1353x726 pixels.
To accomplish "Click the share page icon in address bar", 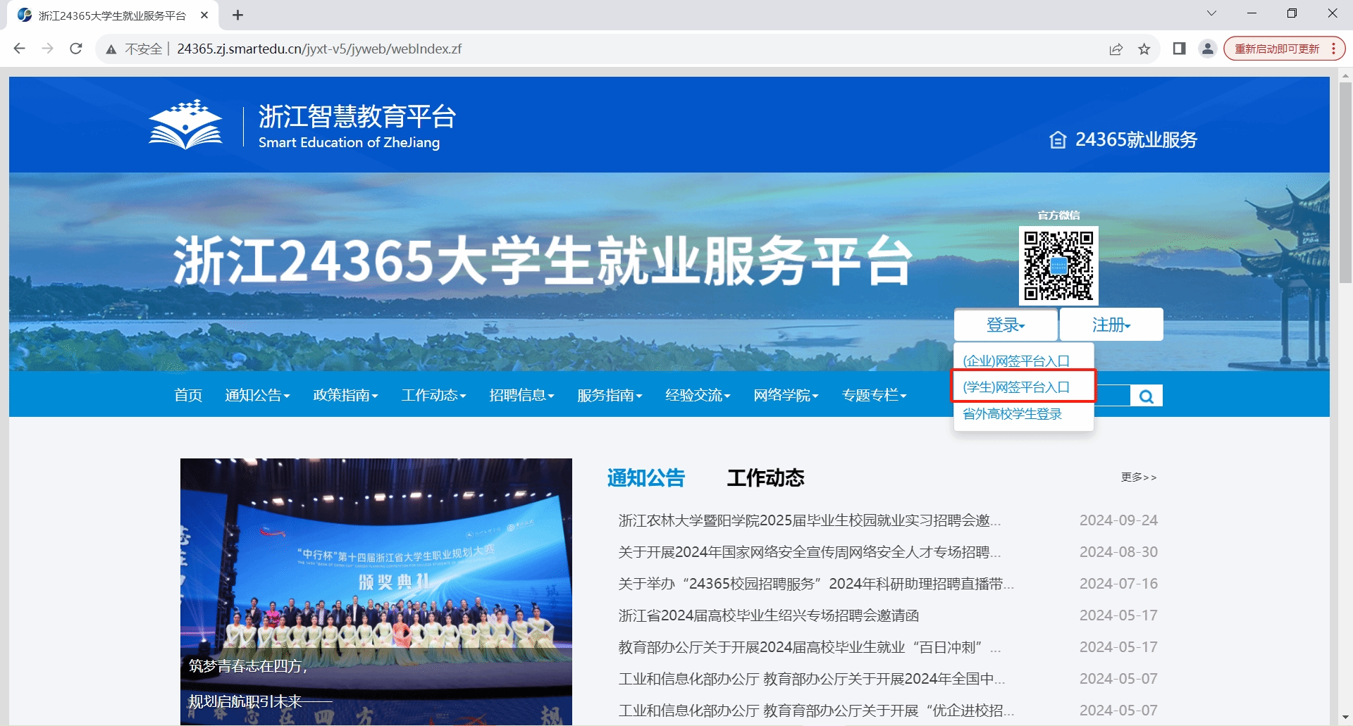I will (1116, 49).
